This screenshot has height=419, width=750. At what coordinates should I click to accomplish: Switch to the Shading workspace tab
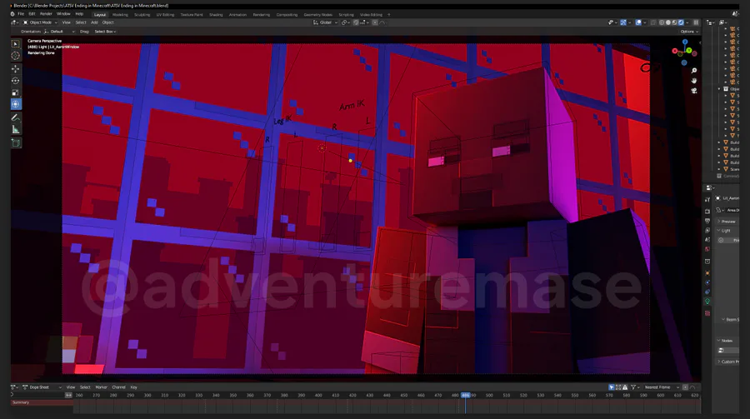(x=216, y=15)
